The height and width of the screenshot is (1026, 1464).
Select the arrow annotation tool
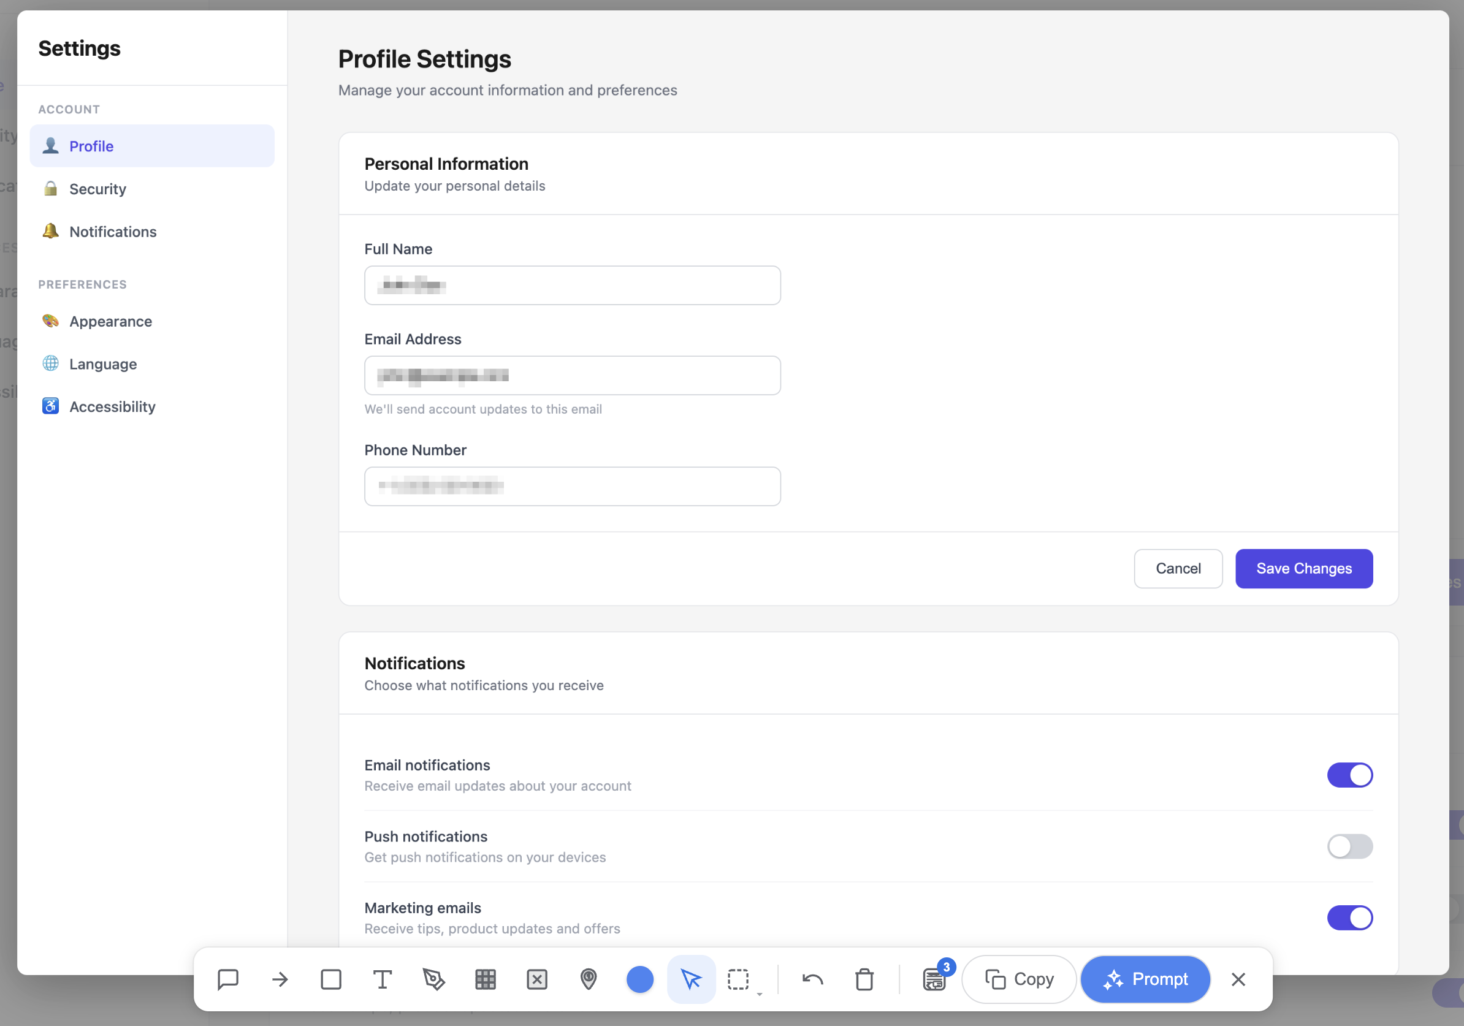[280, 979]
